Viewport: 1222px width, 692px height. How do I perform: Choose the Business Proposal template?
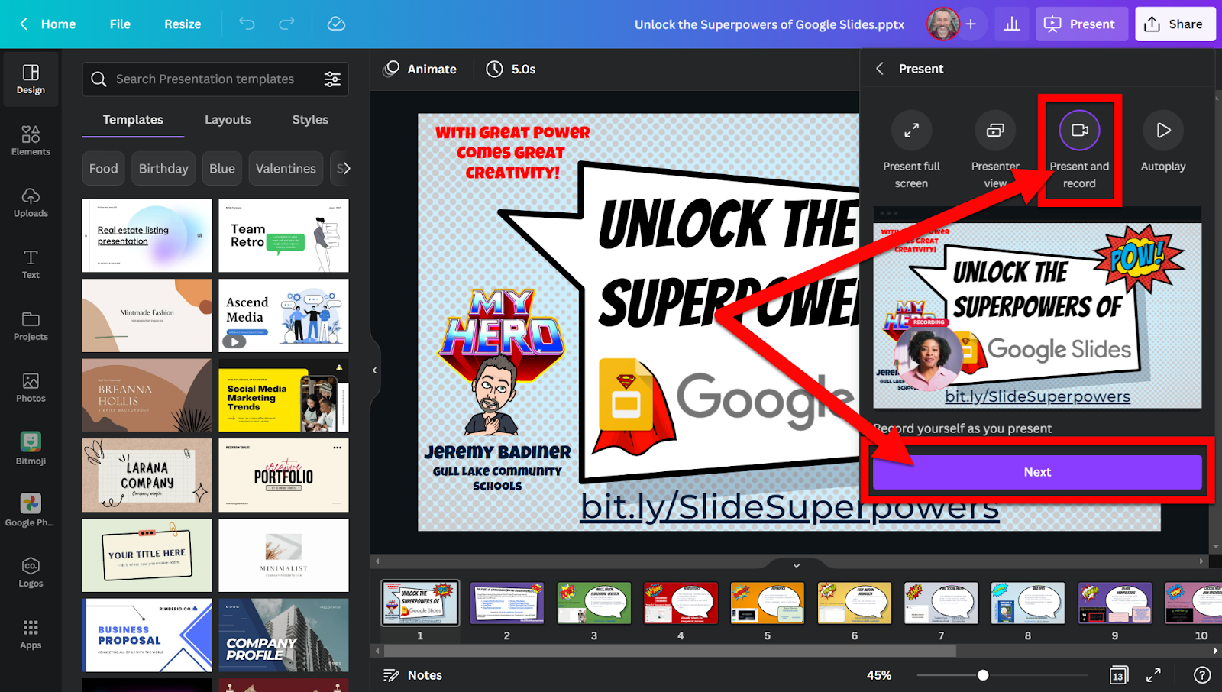(147, 635)
